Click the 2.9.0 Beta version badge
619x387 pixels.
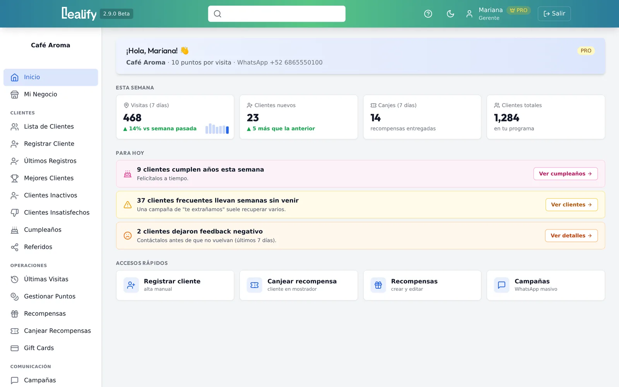click(116, 14)
